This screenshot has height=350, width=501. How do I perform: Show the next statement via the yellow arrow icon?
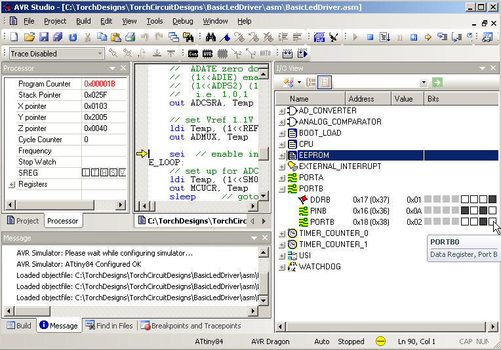[428, 37]
